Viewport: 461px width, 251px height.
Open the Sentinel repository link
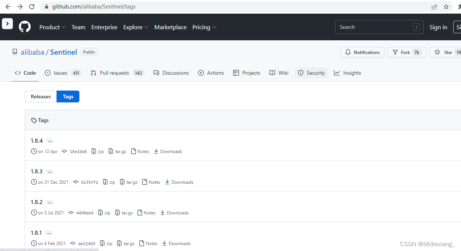click(64, 52)
